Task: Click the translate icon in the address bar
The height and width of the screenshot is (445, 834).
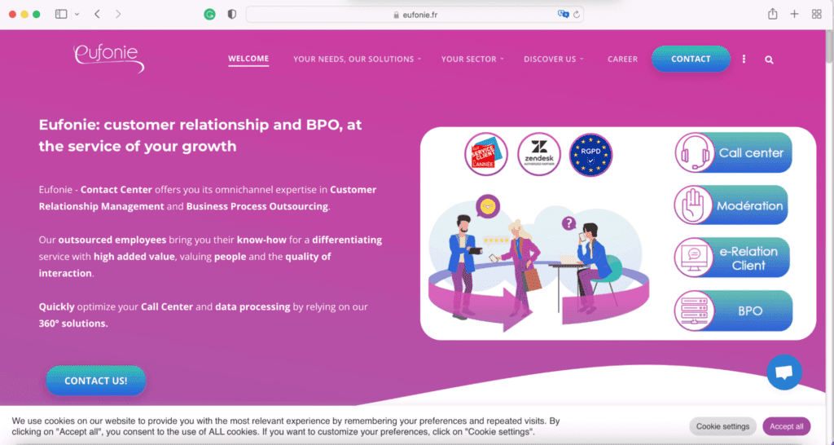Action: point(564,15)
